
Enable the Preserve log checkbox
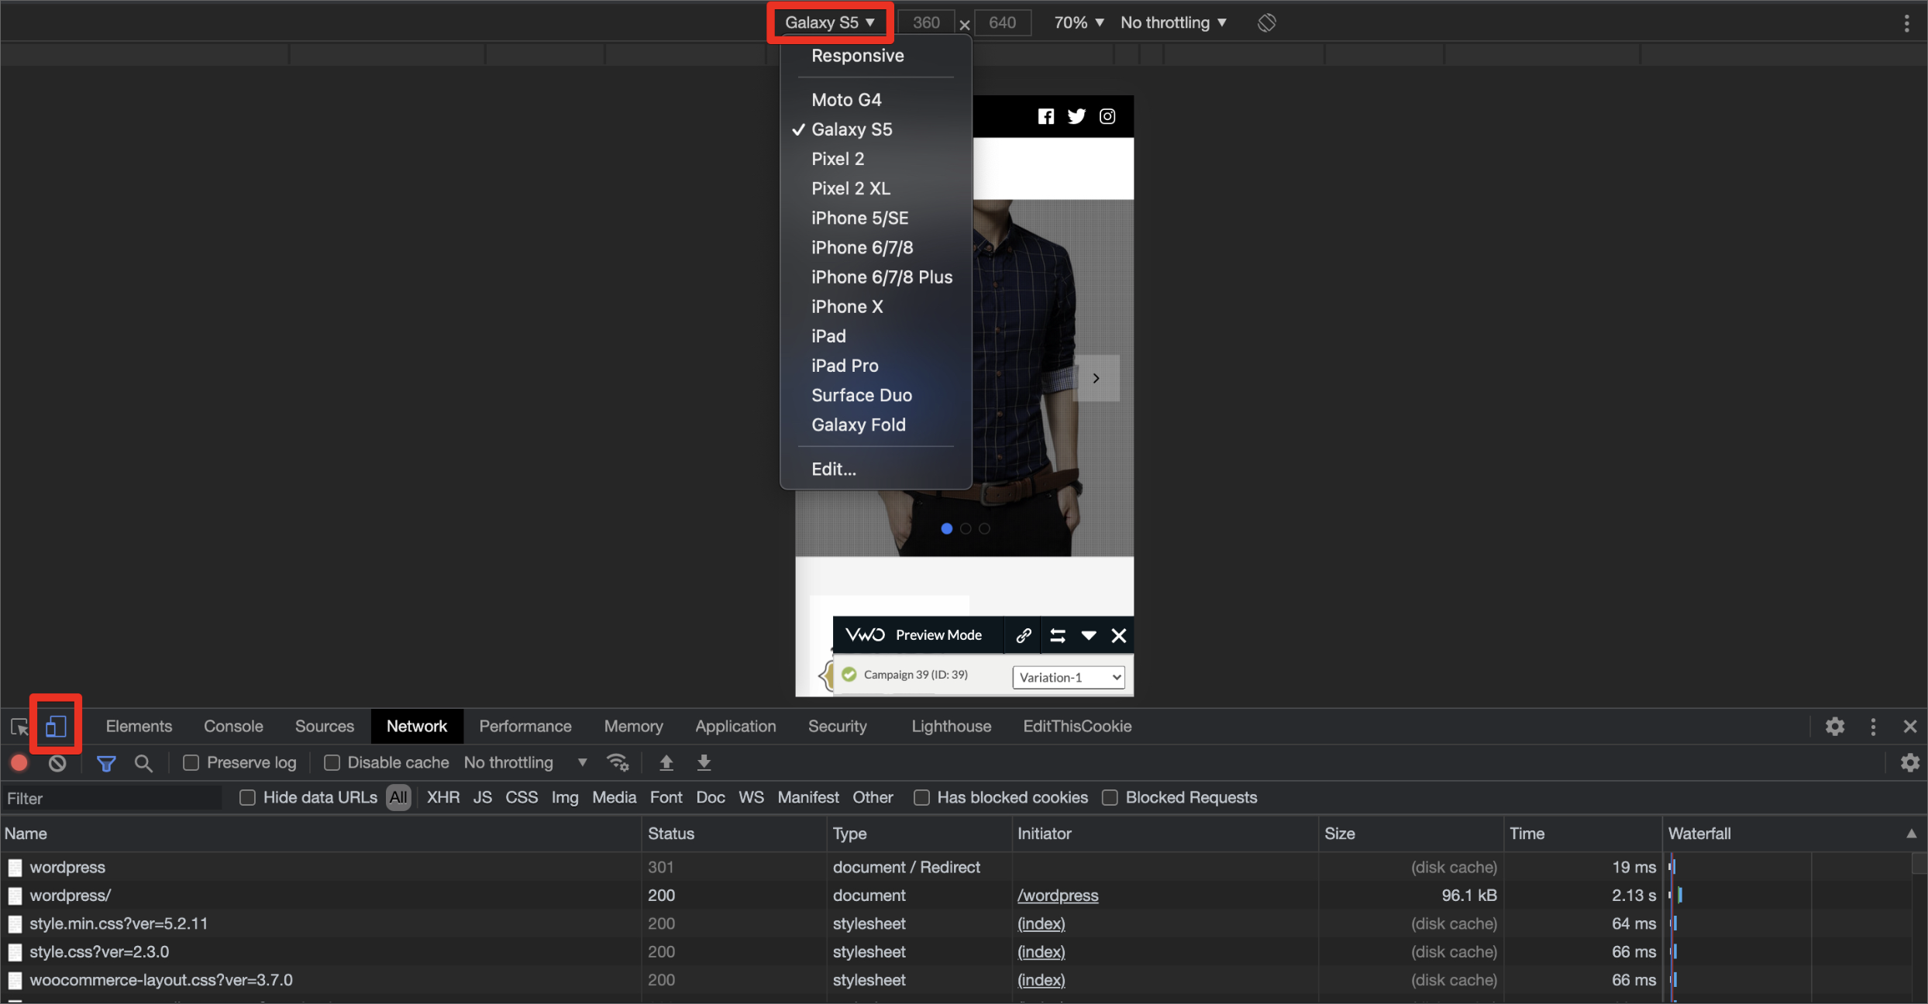[191, 763]
